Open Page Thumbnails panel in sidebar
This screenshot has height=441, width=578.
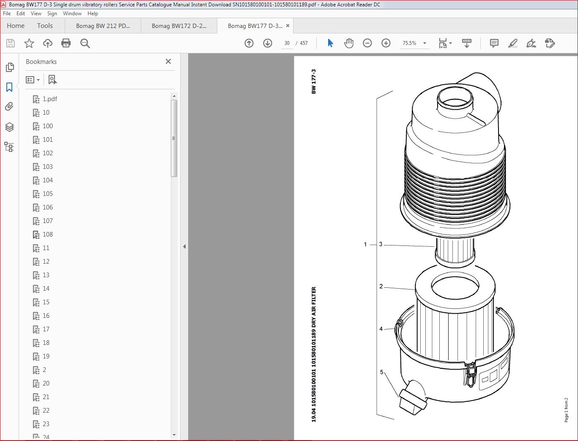[x=9, y=67]
